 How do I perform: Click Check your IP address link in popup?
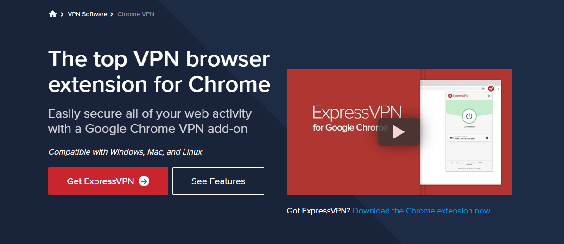coord(469,169)
